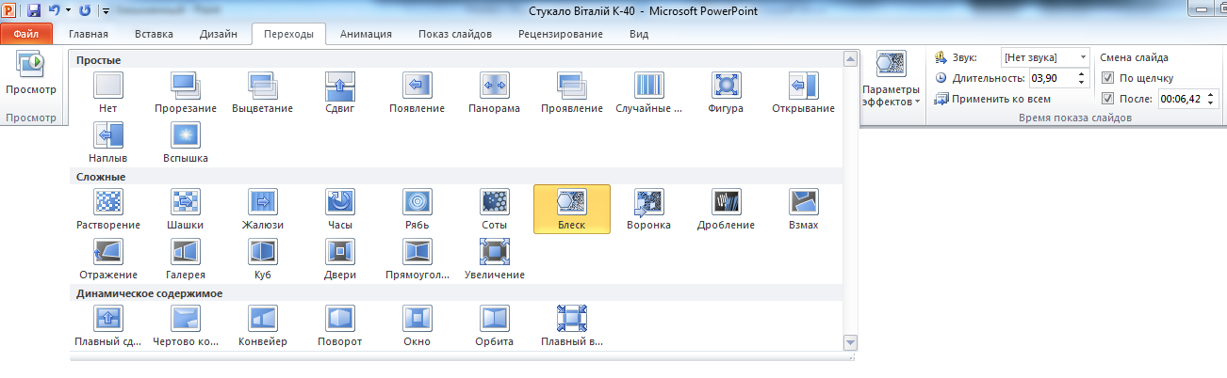Select the Плавный сдвиг dynamic transition
1227x378 pixels.
pos(108,325)
